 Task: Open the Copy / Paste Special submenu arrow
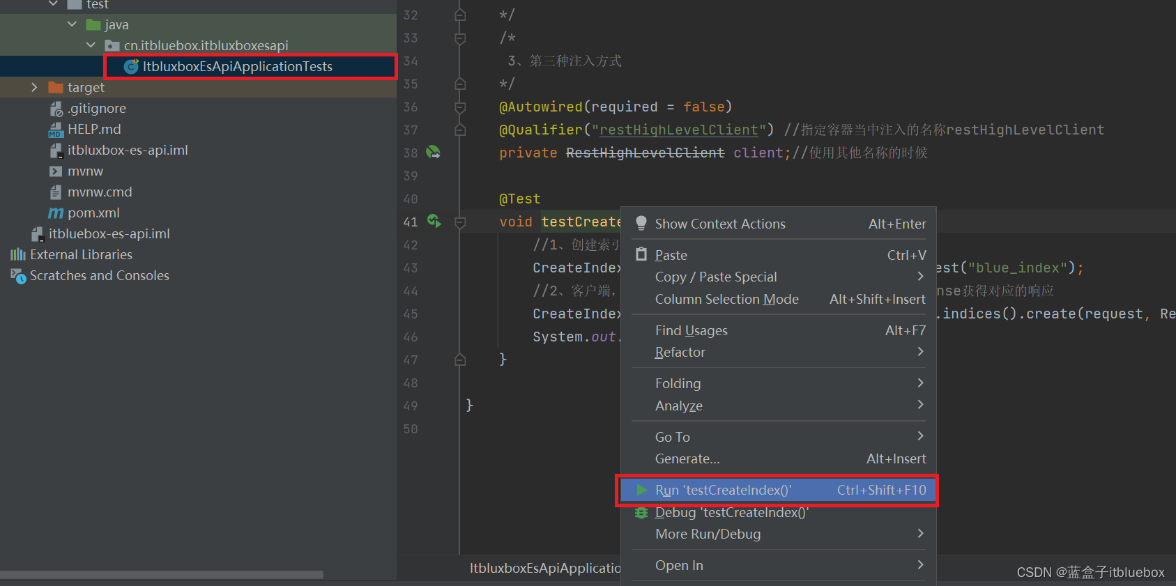click(920, 277)
